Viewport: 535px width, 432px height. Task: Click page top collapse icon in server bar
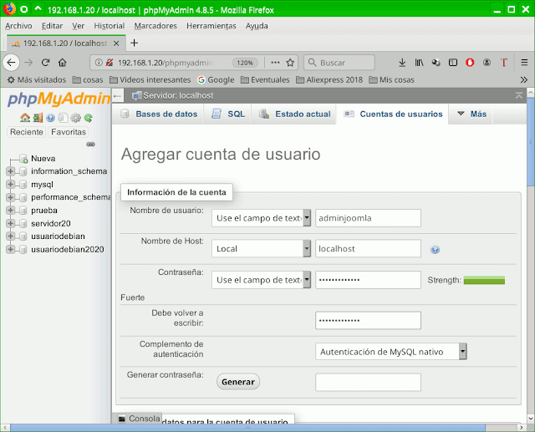pyautogui.click(x=519, y=96)
